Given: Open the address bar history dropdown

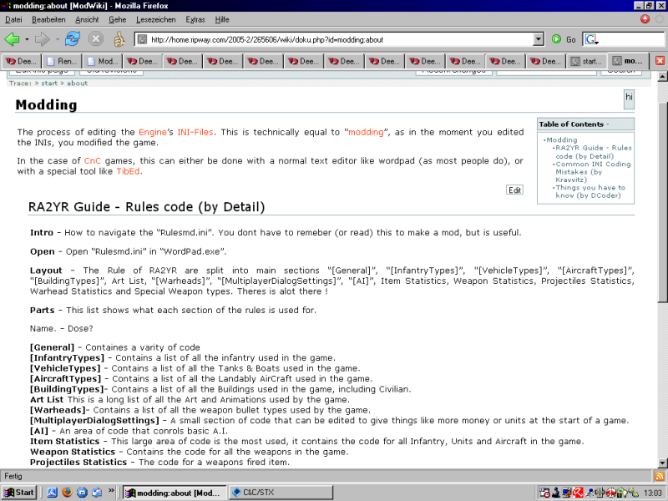Looking at the screenshot, I should [x=539, y=39].
